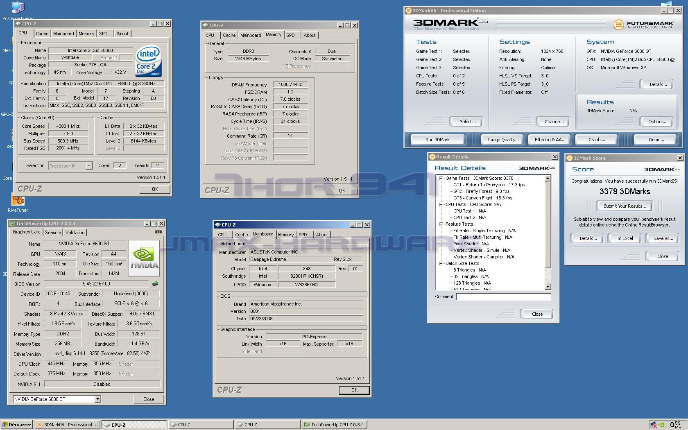The width and height of the screenshot is (688, 430).
Task: Switch to Sensors tab in GPU-Z
Action: coord(53,232)
